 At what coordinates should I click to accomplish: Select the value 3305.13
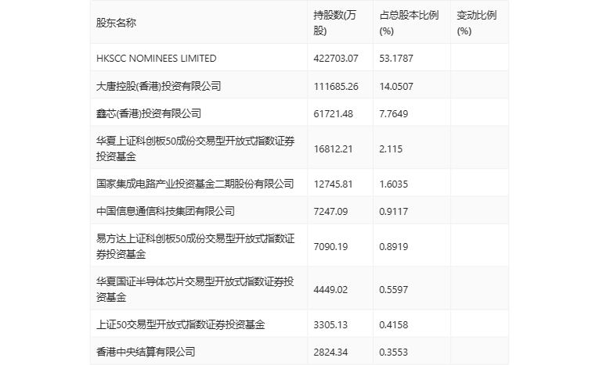(x=330, y=325)
